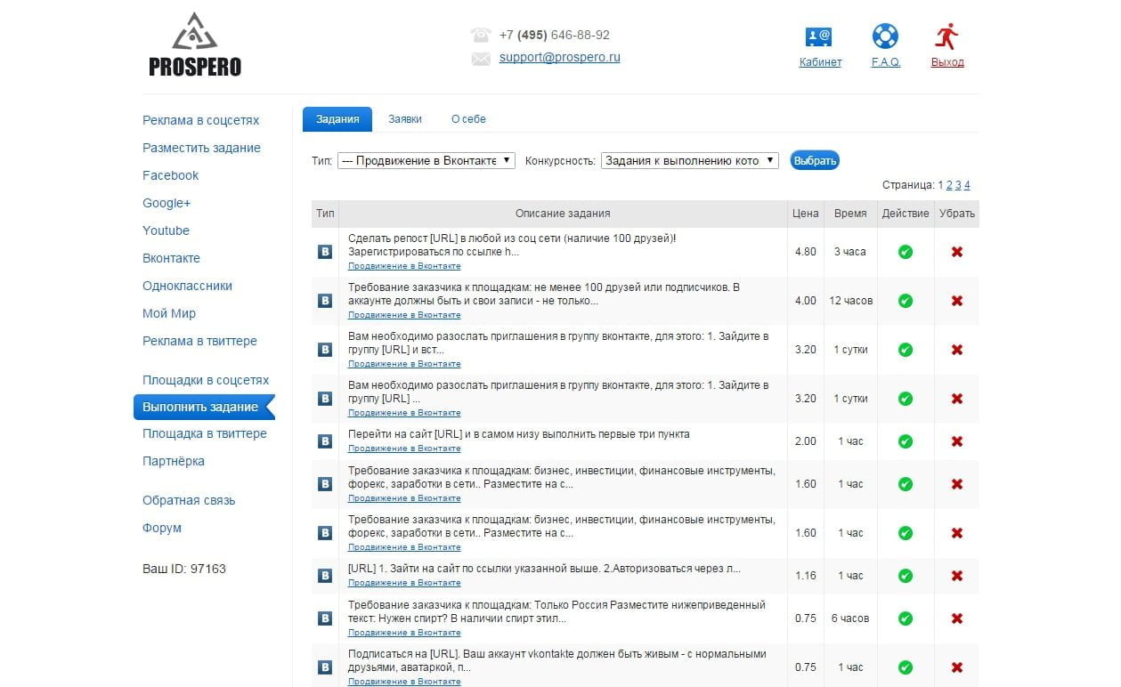Open Реклама в твиттере in sidebar

[x=200, y=341]
